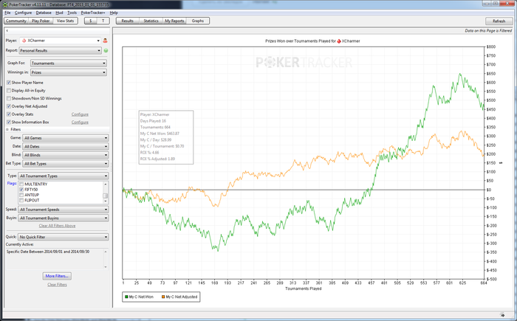
Task: Check the MULTIENTRY flag
Action: click(21, 184)
